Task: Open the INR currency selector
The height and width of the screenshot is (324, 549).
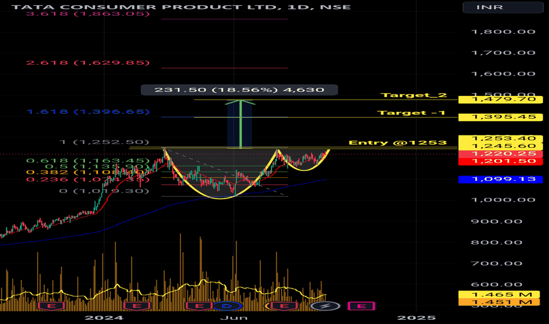Action: pyautogui.click(x=503, y=7)
